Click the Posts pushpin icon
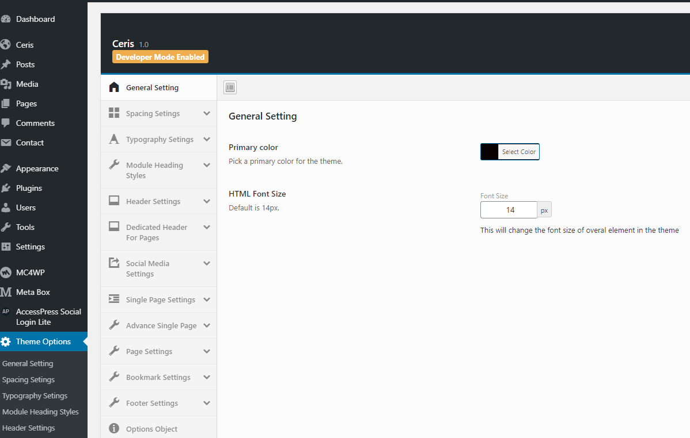The height and width of the screenshot is (438, 690). click(x=6, y=64)
